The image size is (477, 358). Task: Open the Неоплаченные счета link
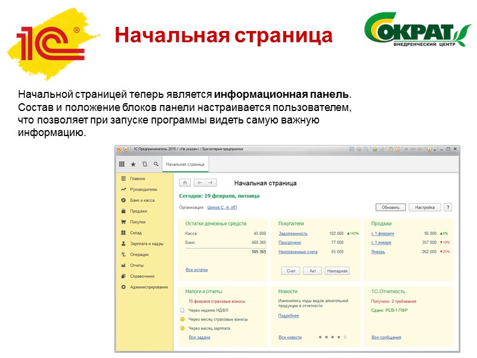(298, 252)
